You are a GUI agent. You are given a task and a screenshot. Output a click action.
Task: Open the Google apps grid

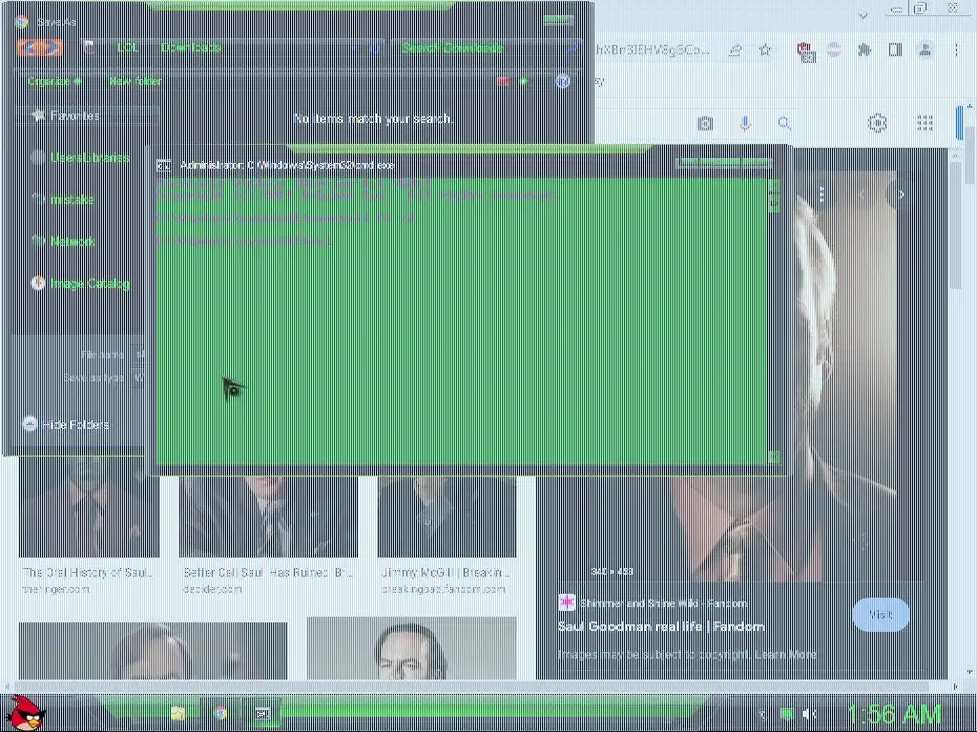coord(925,123)
